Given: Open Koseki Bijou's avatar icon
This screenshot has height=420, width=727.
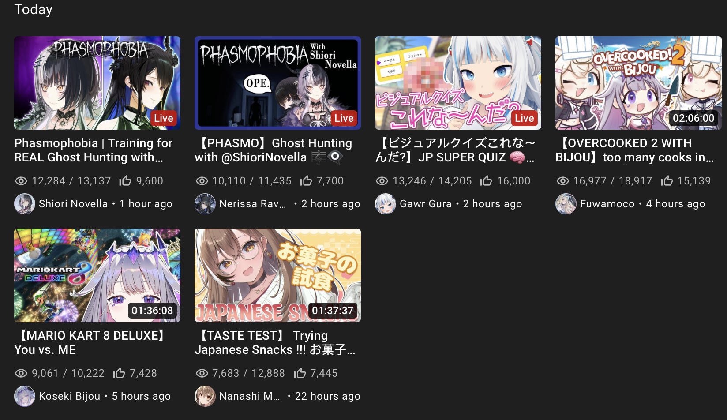Looking at the screenshot, I should 25,396.
